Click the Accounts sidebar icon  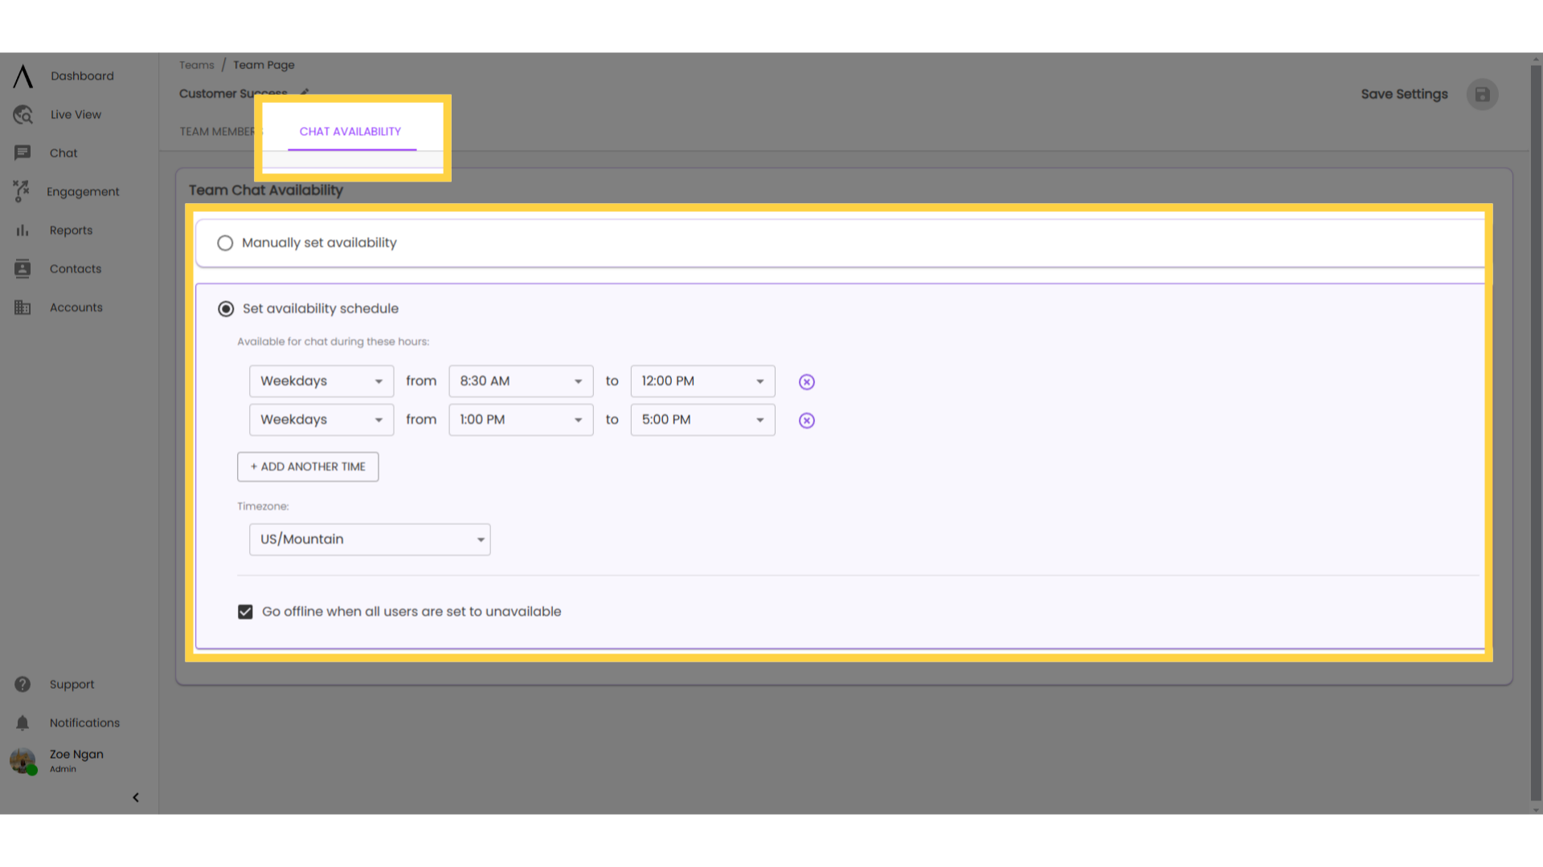pos(23,307)
